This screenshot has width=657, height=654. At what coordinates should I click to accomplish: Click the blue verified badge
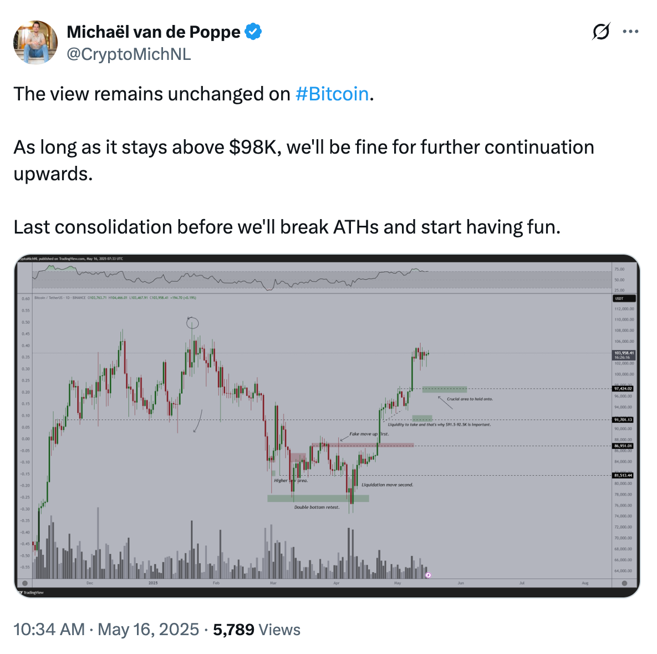[x=253, y=32]
